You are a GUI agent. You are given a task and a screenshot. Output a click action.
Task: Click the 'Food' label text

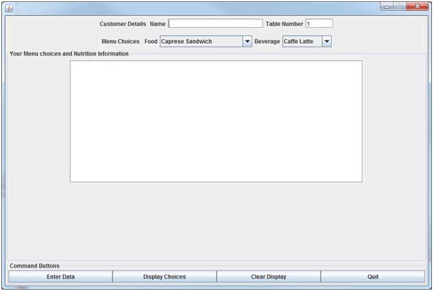tap(151, 42)
